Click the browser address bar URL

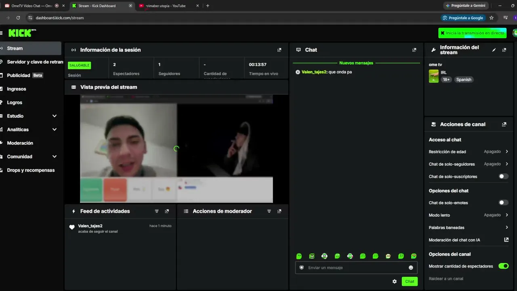pyautogui.click(x=60, y=18)
